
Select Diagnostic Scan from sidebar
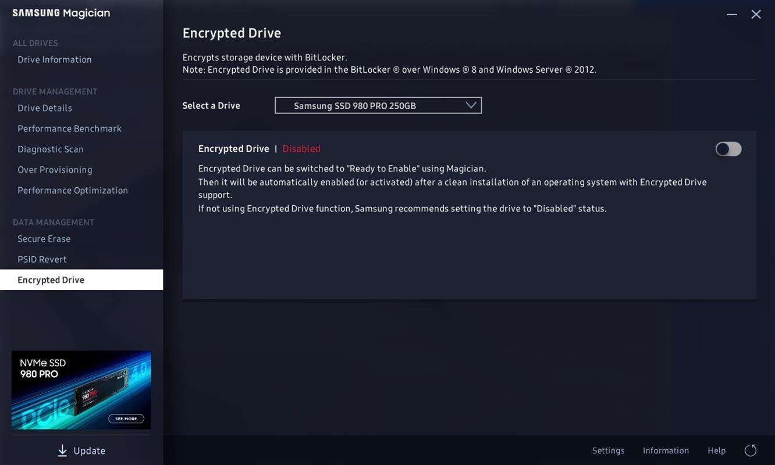tap(51, 149)
